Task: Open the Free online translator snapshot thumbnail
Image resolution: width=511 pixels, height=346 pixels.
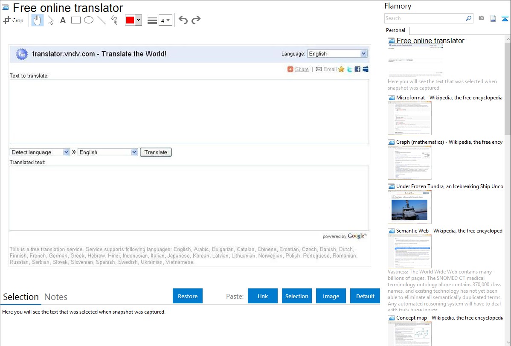Action: click(415, 61)
